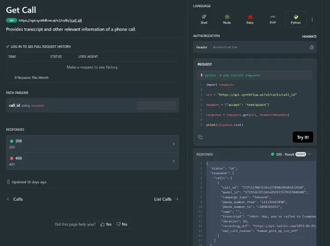Click the requests.get code line

[x=248, y=115]
